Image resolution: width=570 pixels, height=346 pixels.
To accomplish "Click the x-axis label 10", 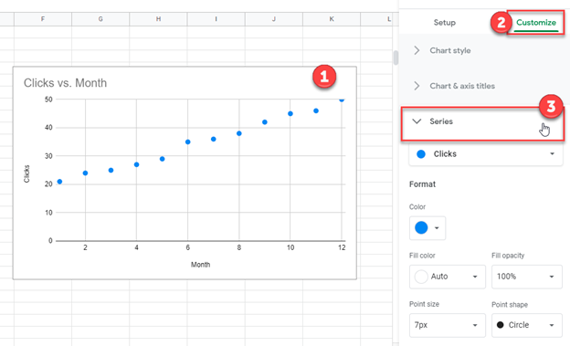I will click(290, 247).
